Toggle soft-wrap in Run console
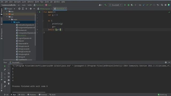The image size is (171, 96). (x=9, y=73)
